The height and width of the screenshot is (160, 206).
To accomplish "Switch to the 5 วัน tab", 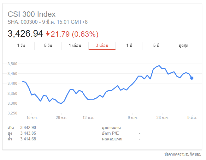I will (48, 46).
